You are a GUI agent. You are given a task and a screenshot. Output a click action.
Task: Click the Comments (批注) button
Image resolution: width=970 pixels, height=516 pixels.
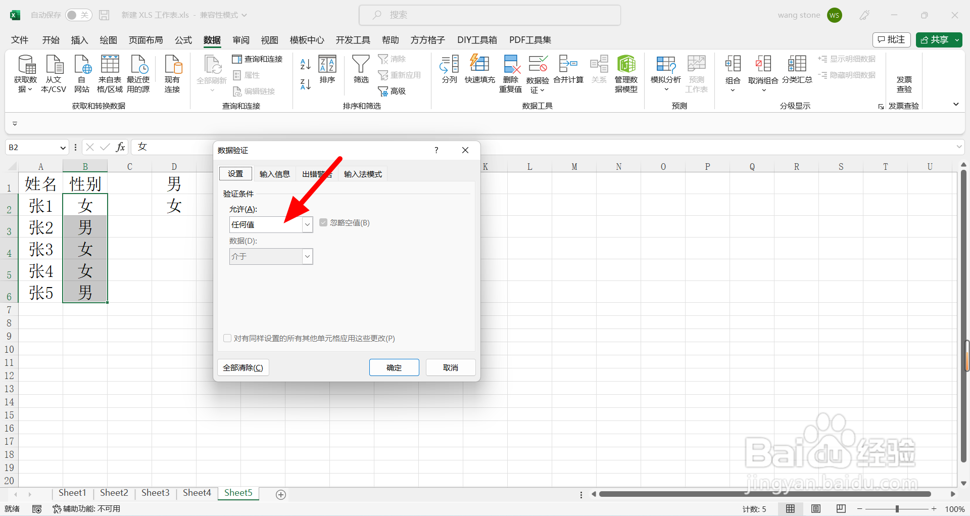coord(891,40)
